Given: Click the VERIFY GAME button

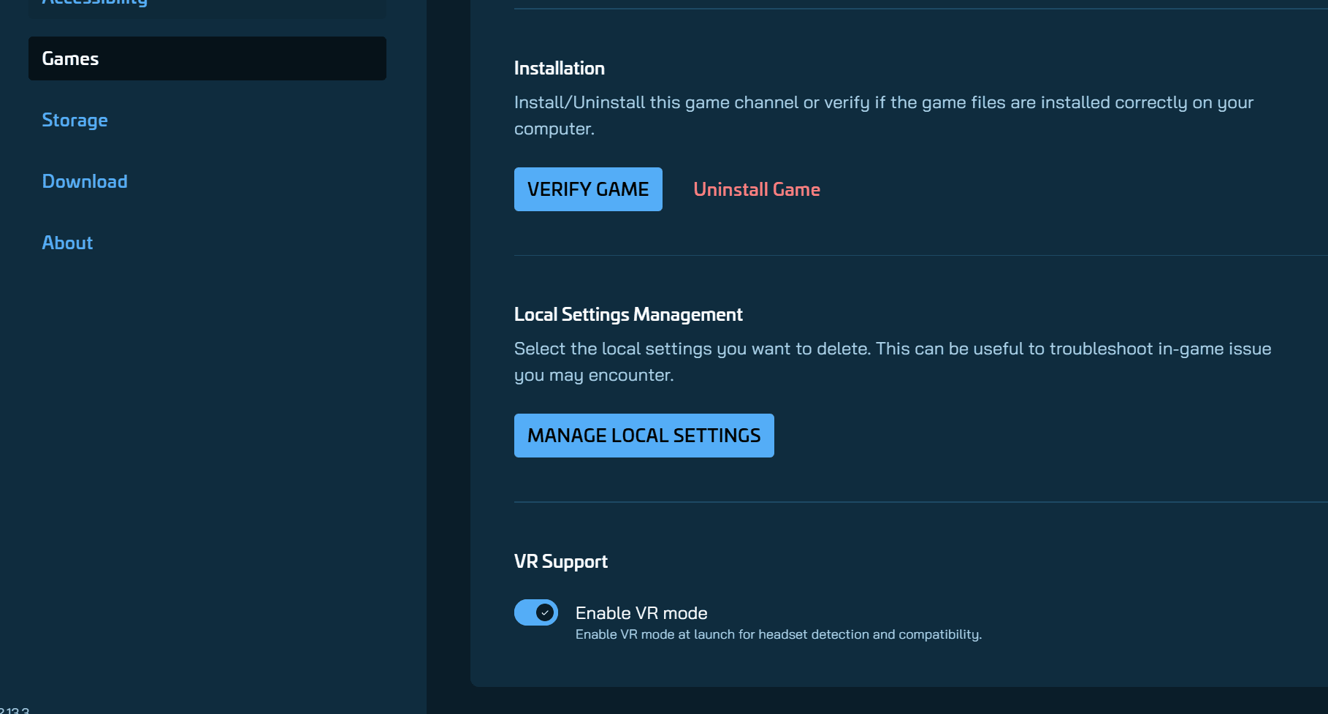Looking at the screenshot, I should (x=588, y=189).
